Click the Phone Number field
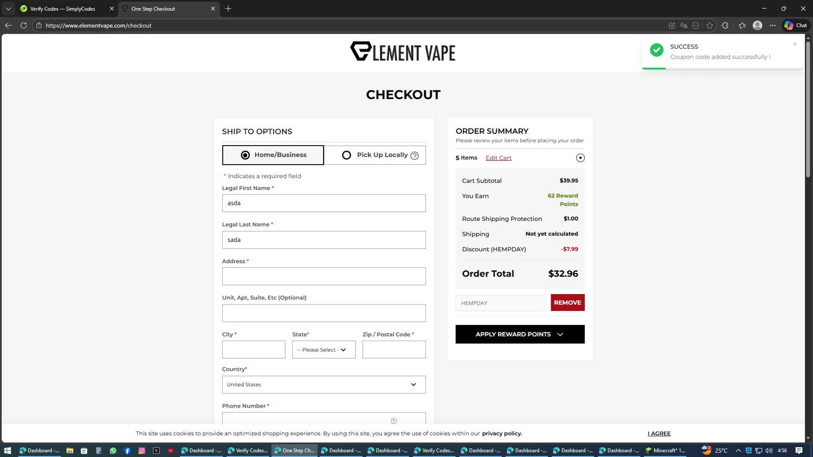 click(x=324, y=419)
